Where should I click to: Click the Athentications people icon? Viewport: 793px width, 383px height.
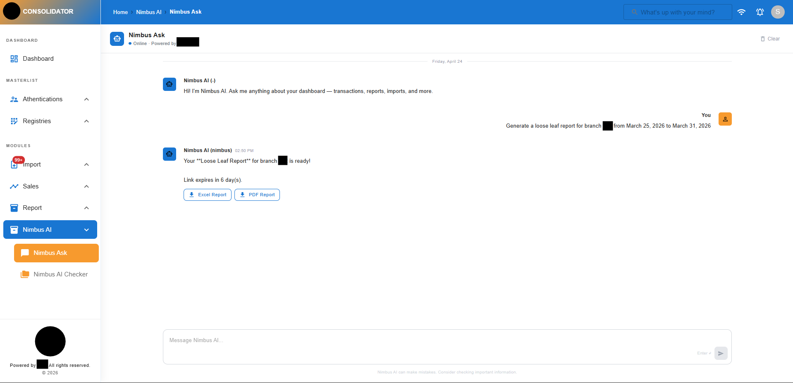tap(14, 99)
